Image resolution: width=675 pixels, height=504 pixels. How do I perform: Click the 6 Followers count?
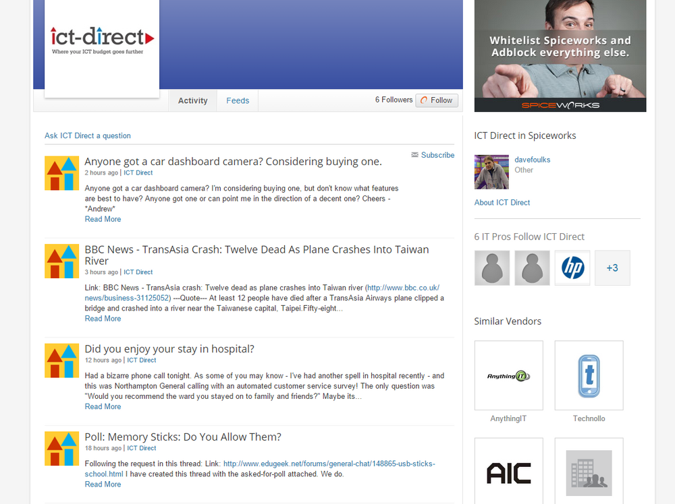[394, 100]
